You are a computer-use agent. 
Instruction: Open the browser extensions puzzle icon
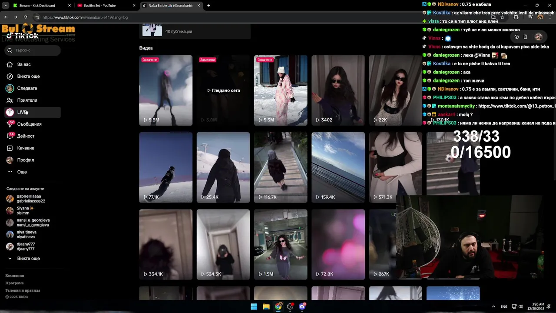click(x=516, y=17)
